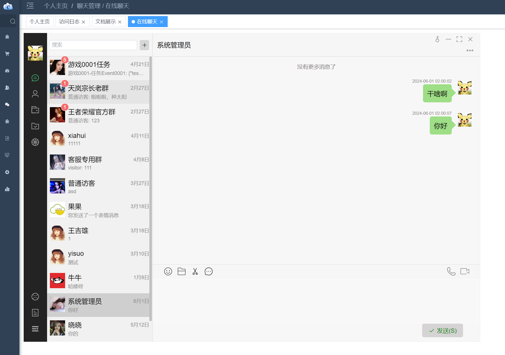Click the conversation list scrollbar

pos(150,188)
